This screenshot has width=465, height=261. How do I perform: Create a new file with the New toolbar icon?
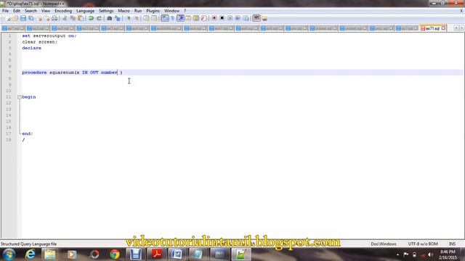coord(7,18)
